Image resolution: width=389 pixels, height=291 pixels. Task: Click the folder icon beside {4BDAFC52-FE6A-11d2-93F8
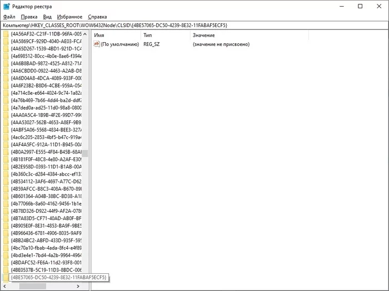6,262
